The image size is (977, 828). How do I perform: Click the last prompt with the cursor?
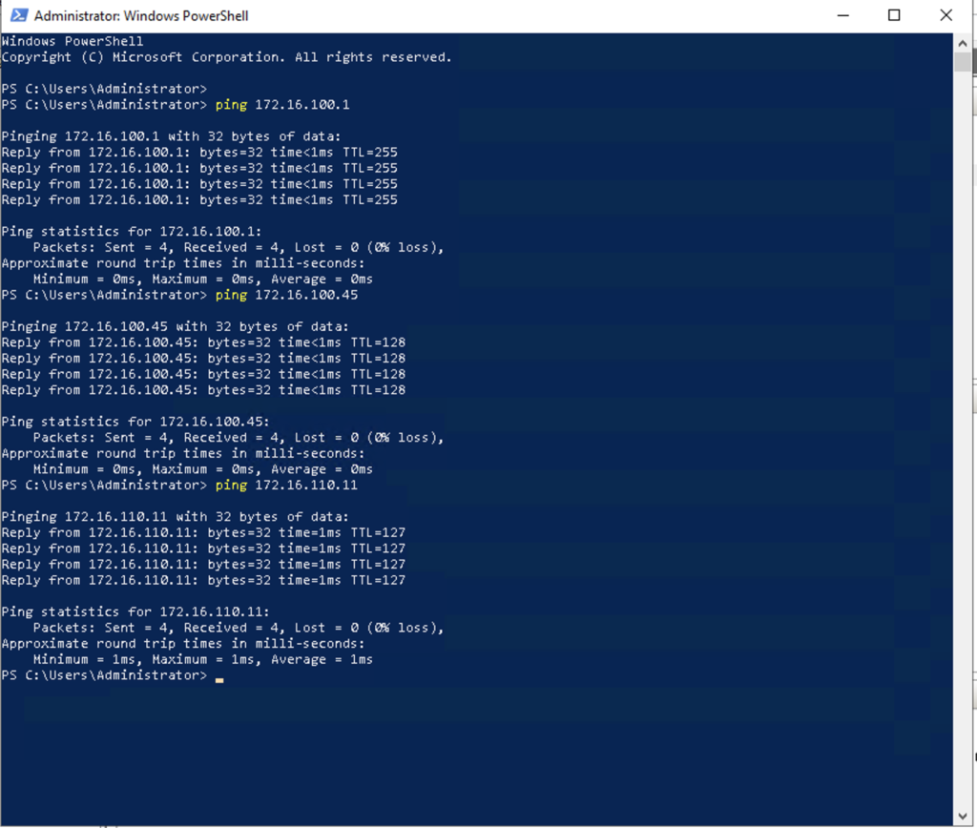(x=113, y=675)
